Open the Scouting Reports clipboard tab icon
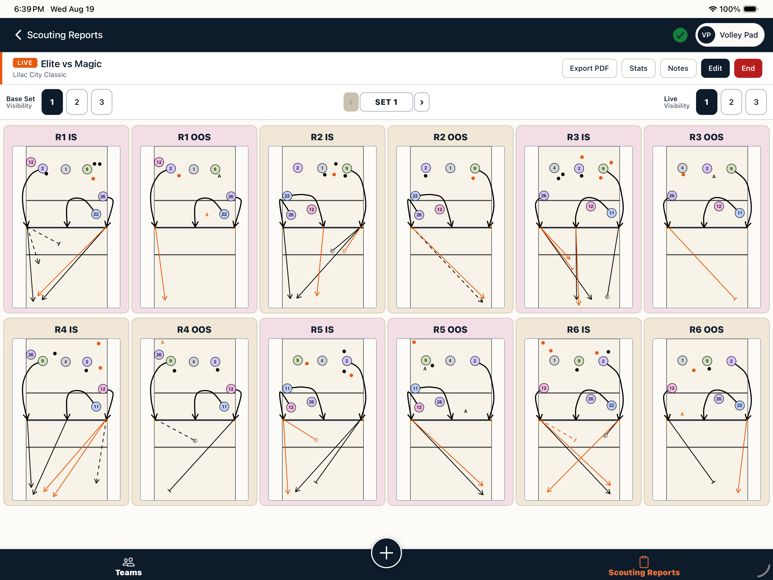Viewport: 773px width, 580px height. pos(644,561)
